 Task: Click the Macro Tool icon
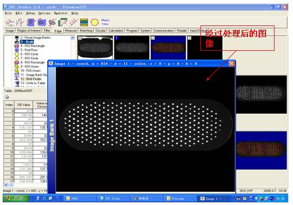105,22
